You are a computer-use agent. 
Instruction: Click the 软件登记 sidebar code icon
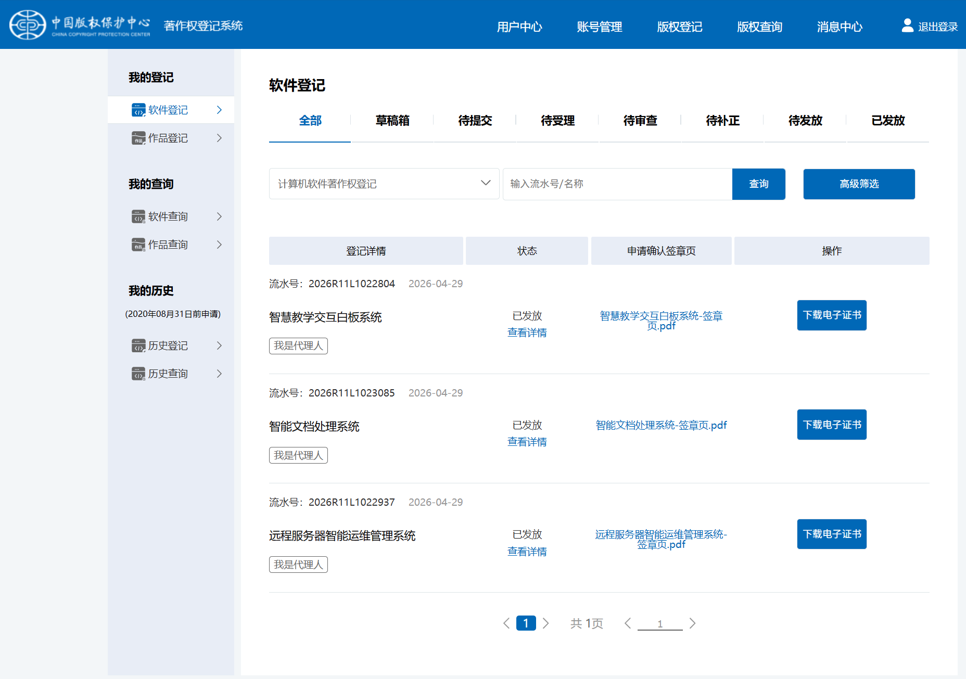click(138, 110)
